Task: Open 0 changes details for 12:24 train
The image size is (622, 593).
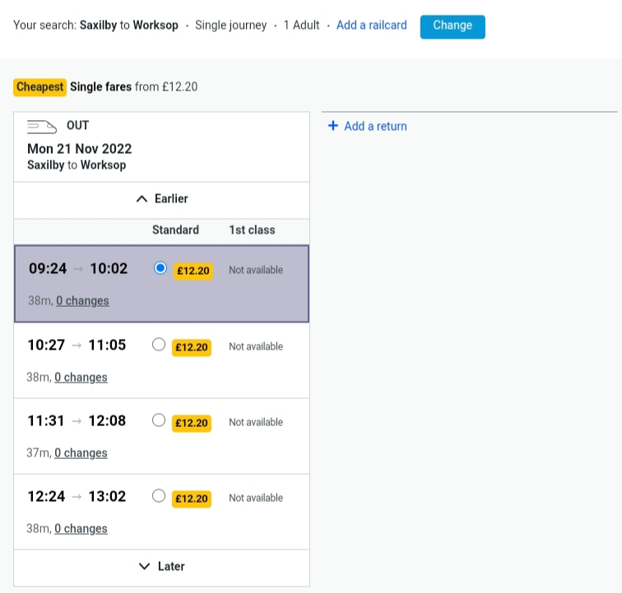Action: tap(81, 529)
